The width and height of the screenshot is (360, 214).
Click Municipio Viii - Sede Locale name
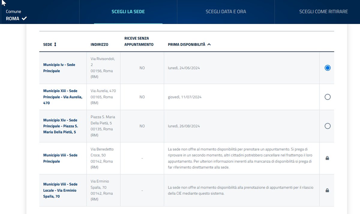(x=60, y=190)
